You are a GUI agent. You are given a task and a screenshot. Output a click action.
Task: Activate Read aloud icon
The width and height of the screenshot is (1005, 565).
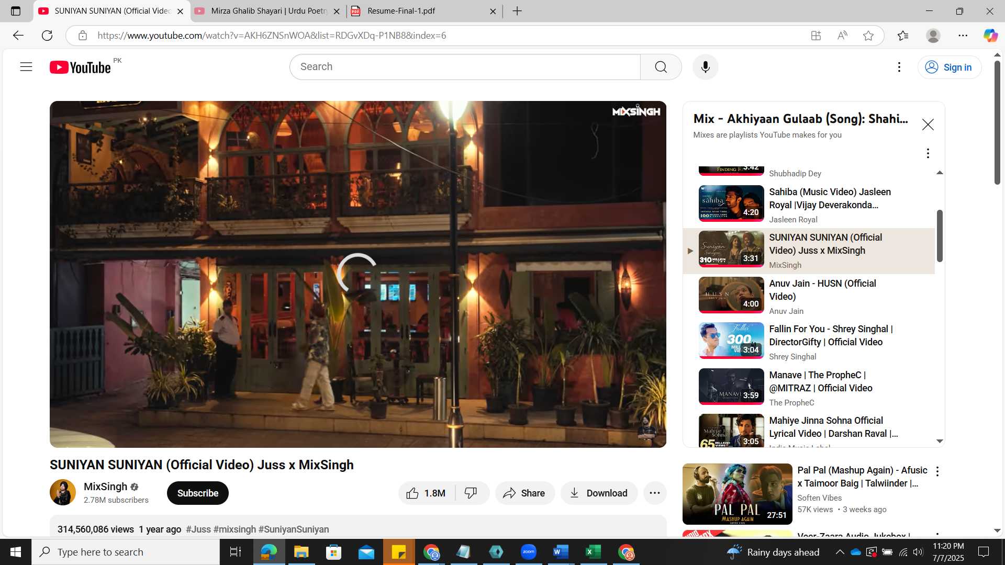tap(842, 36)
